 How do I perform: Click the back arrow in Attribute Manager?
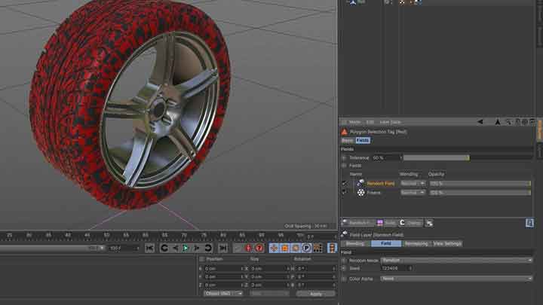tap(480, 122)
